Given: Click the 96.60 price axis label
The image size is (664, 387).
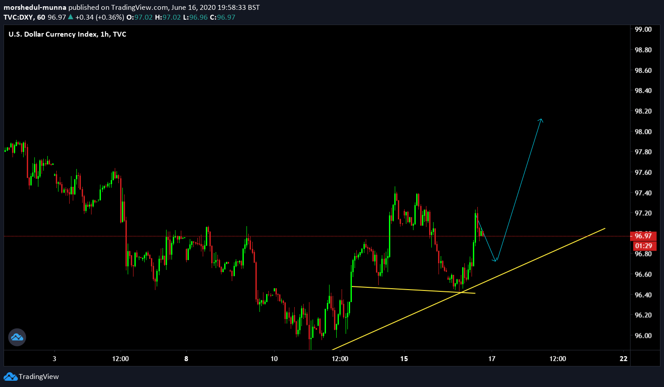Looking at the screenshot, I should [x=643, y=274].
